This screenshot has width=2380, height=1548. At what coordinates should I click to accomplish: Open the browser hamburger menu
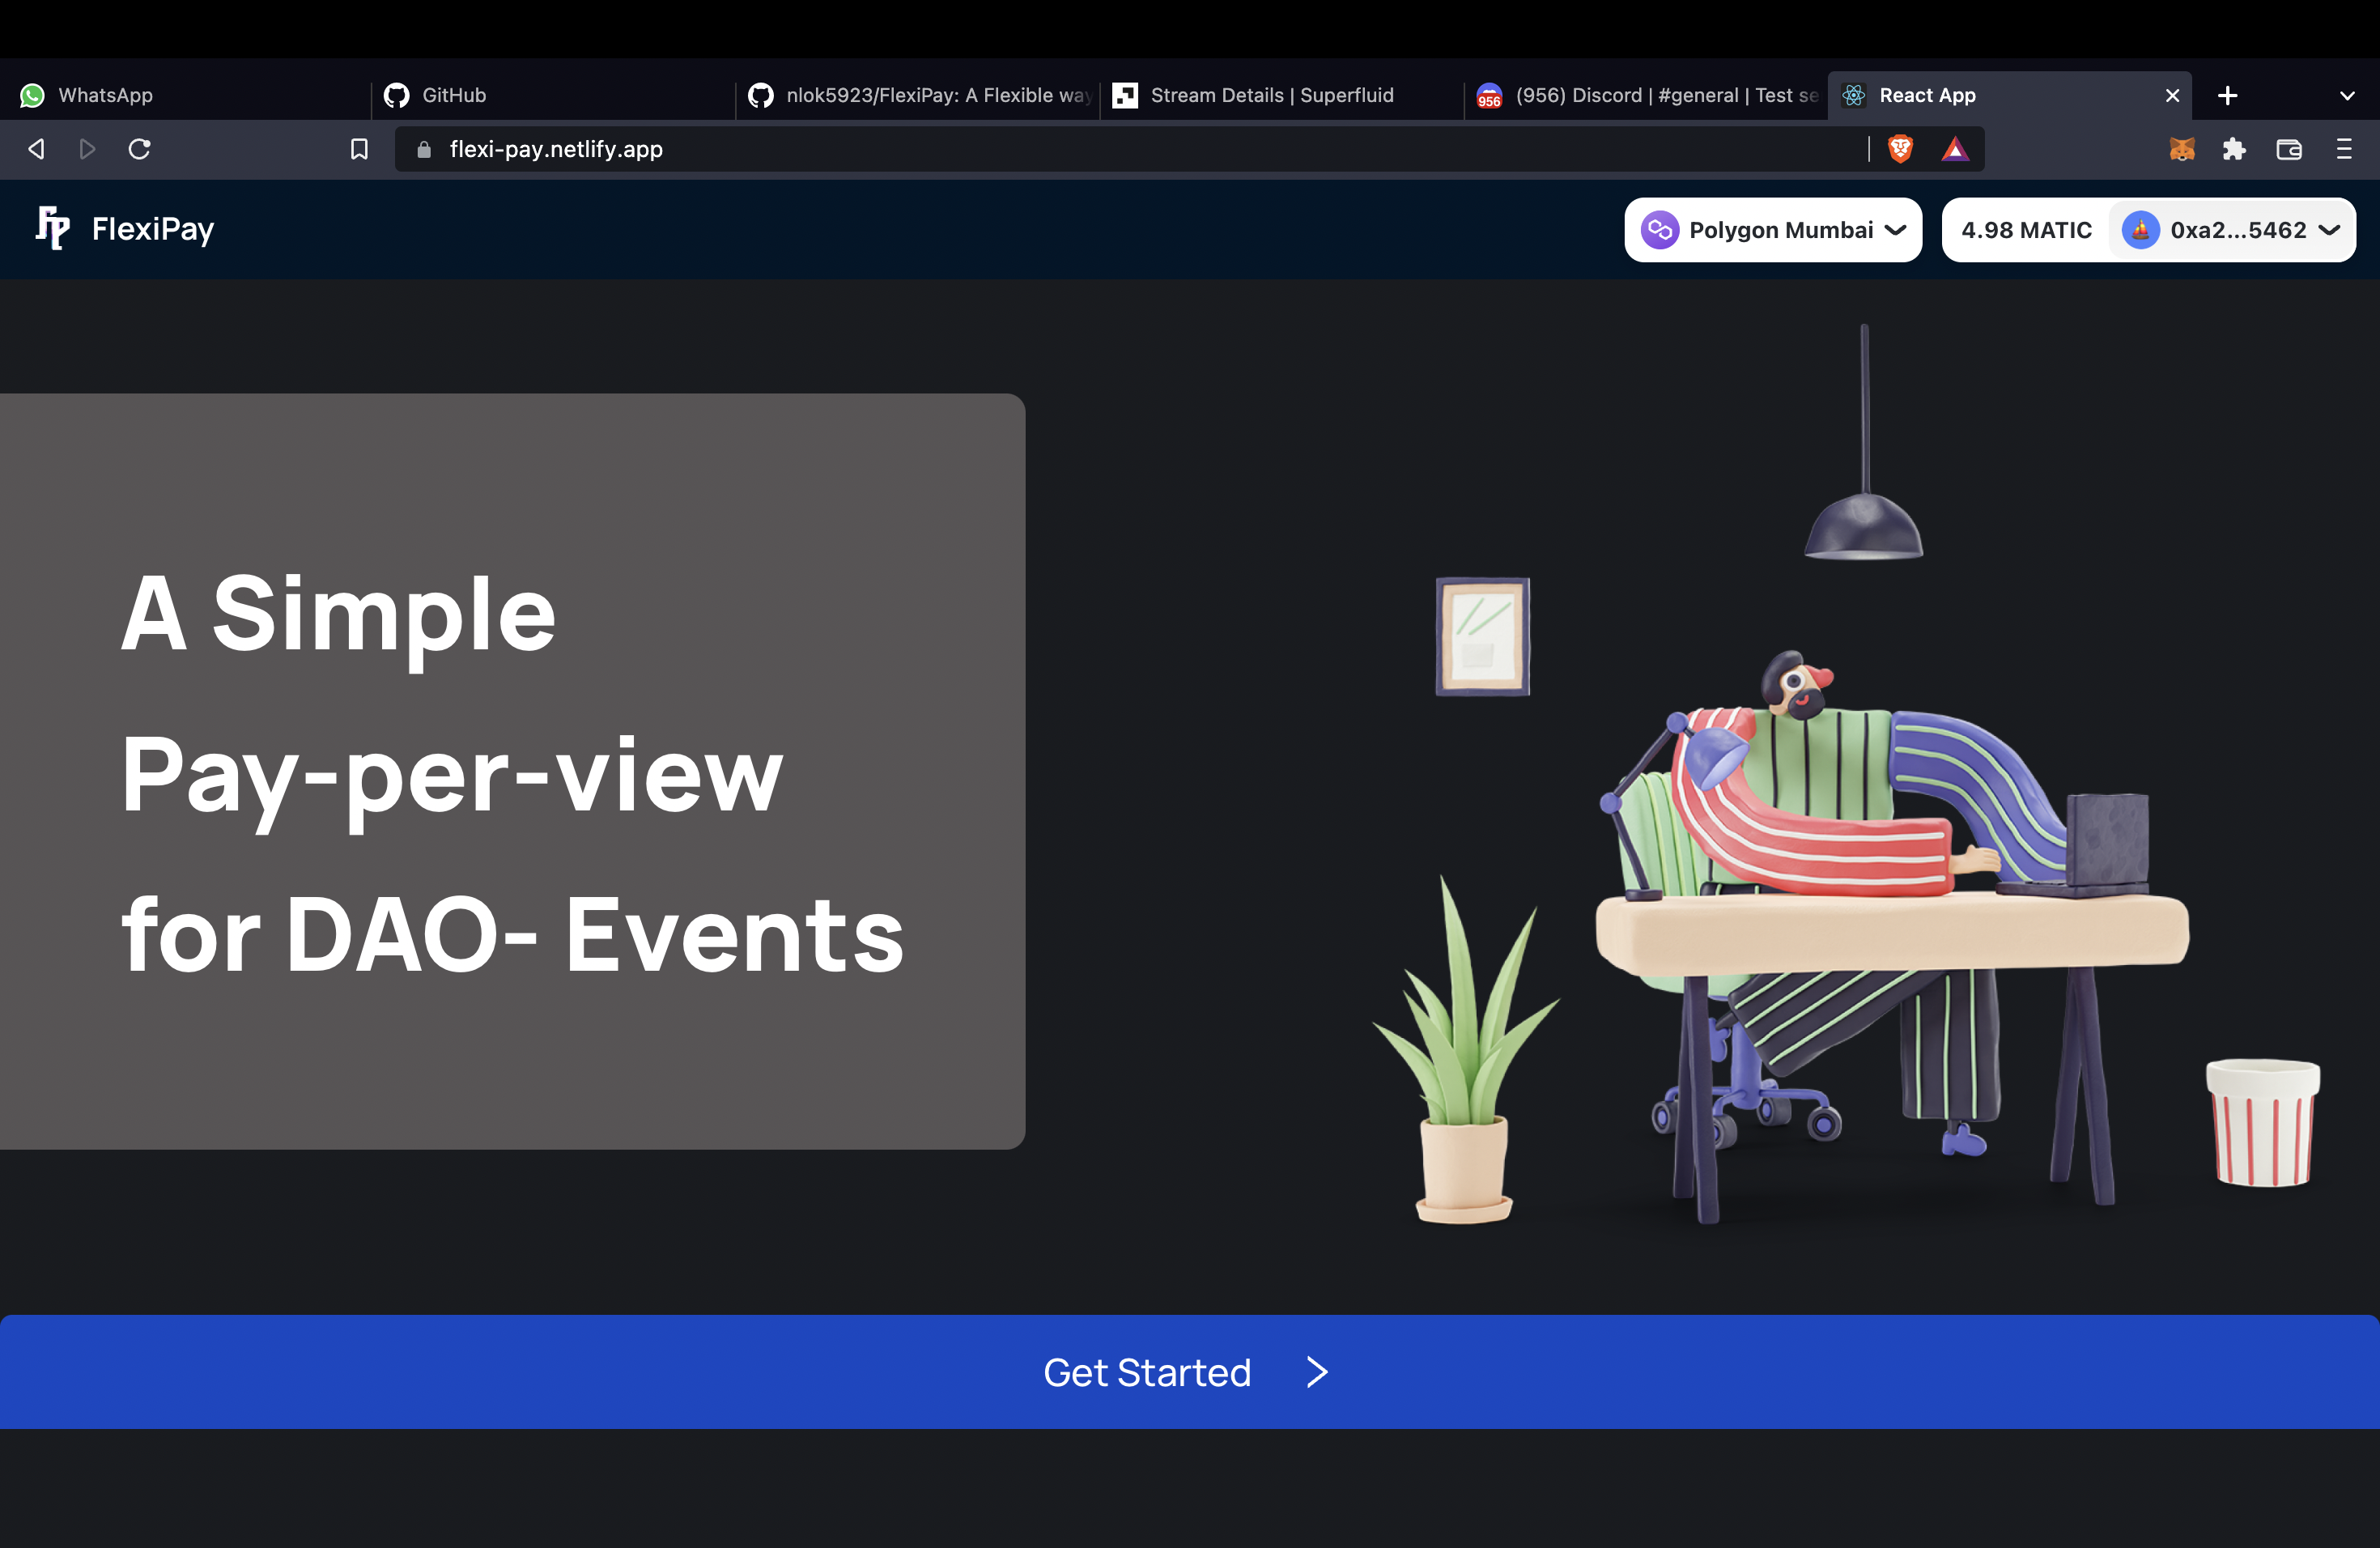point(2344,149)
